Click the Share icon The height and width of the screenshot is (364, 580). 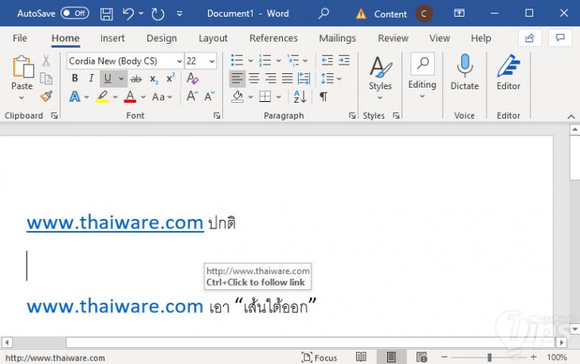pos(530,37)
